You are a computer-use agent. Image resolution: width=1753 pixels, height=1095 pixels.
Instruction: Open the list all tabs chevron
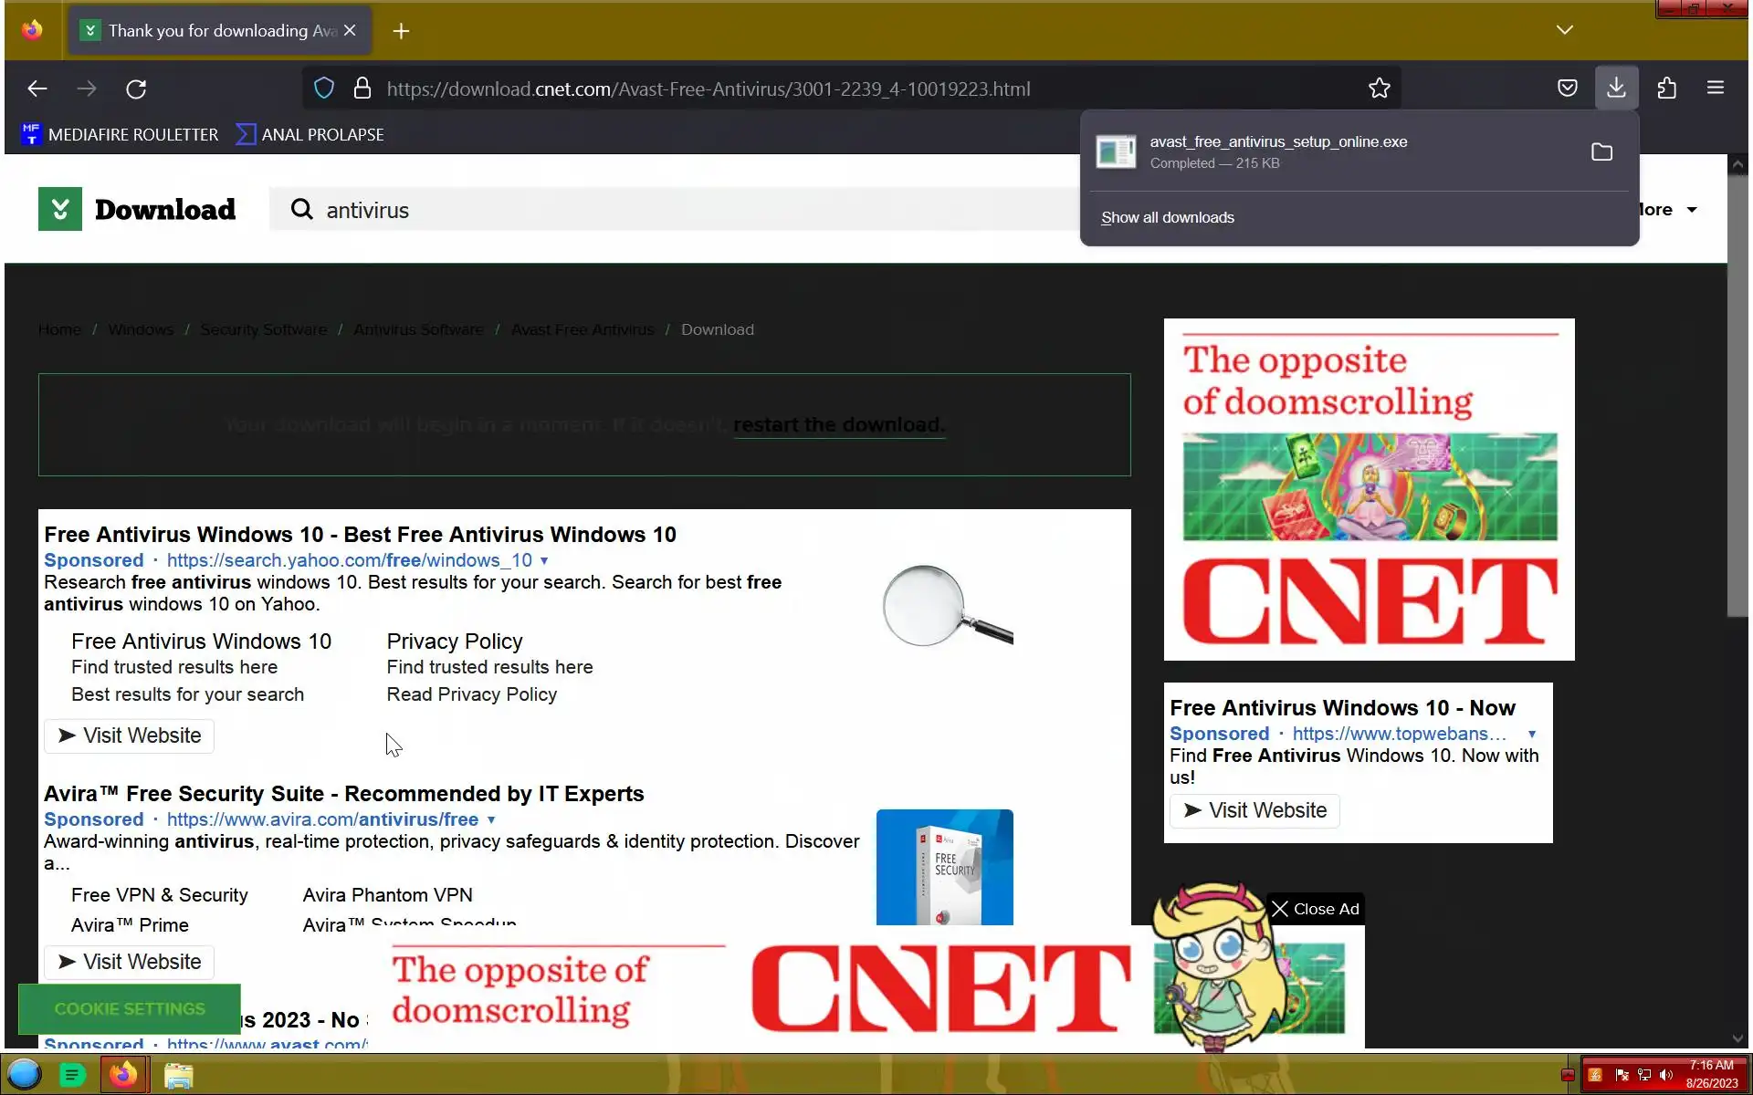tap(1564, 30)
